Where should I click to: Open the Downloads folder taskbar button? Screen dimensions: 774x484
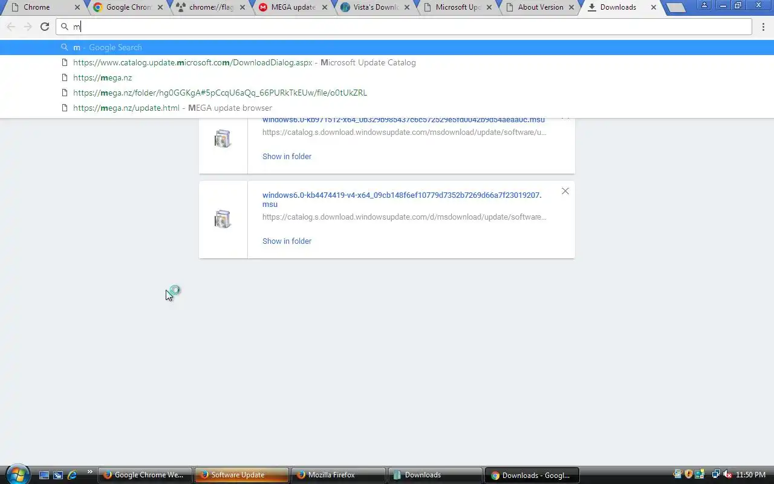point(434,475)
